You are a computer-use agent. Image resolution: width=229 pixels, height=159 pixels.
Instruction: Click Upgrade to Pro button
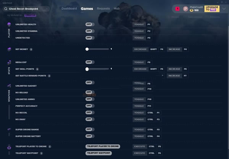[x=212, y=8]
